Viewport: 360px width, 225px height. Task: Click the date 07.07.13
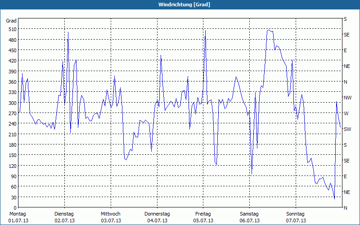tap(296, 220)
